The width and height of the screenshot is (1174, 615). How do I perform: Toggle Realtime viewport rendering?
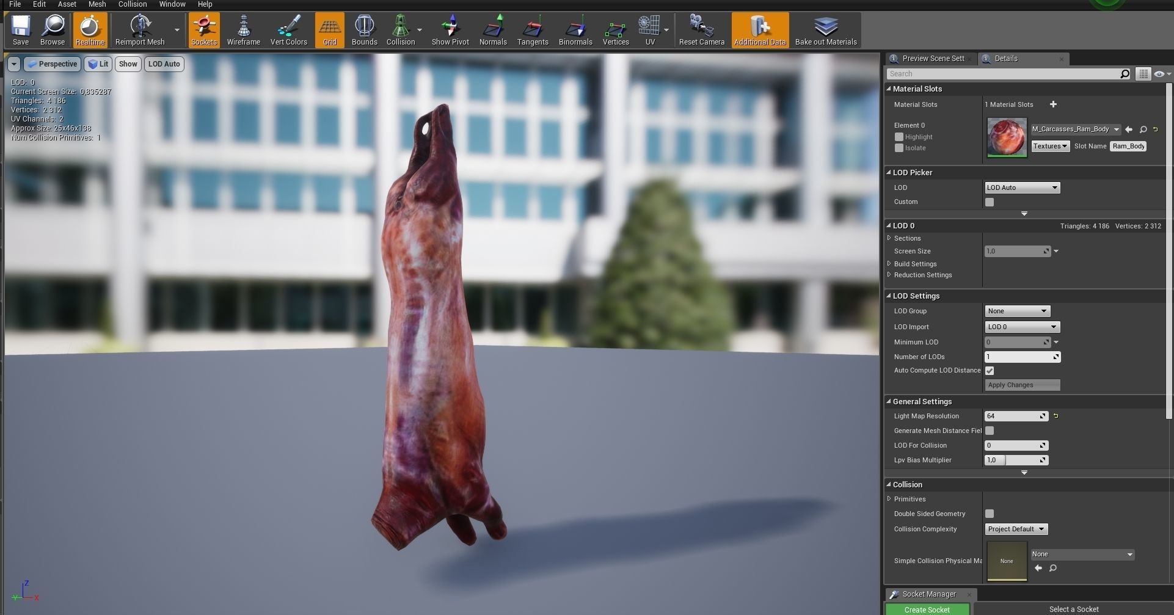pos(90,30)
